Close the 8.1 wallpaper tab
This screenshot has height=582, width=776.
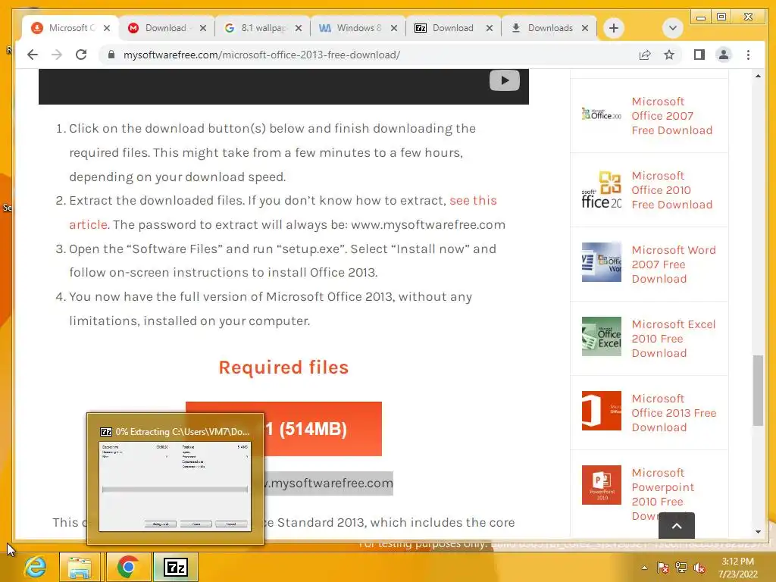(299, 28)
